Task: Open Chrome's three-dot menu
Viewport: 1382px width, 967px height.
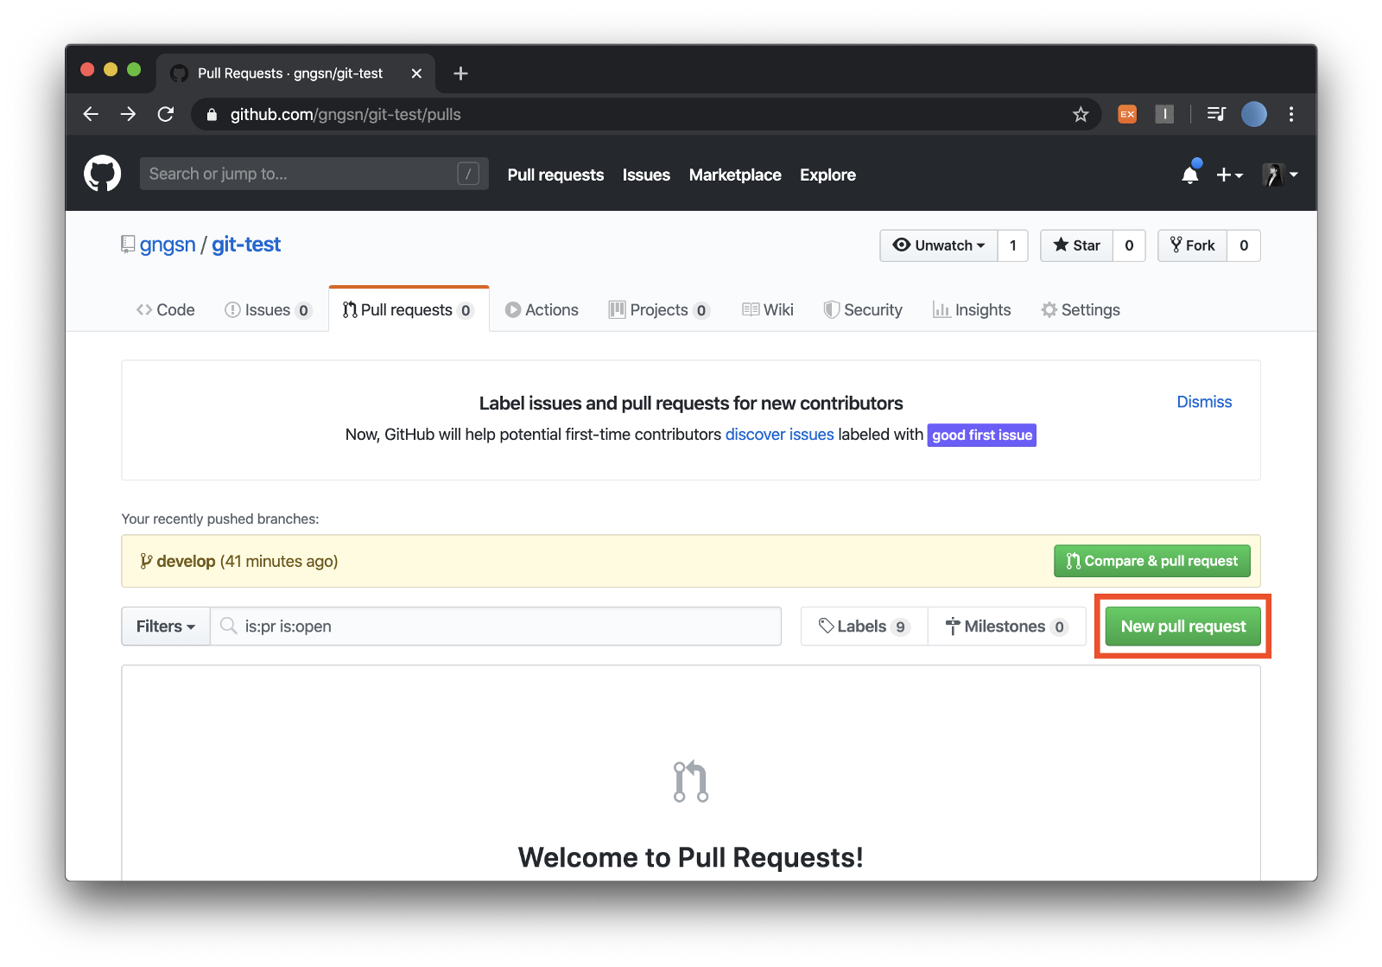Action: pos(1291,114)
